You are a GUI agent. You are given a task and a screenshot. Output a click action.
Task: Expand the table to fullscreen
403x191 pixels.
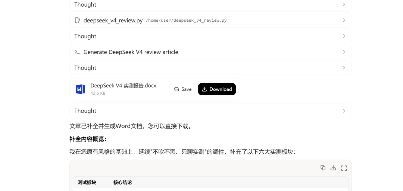click(344, 168)
